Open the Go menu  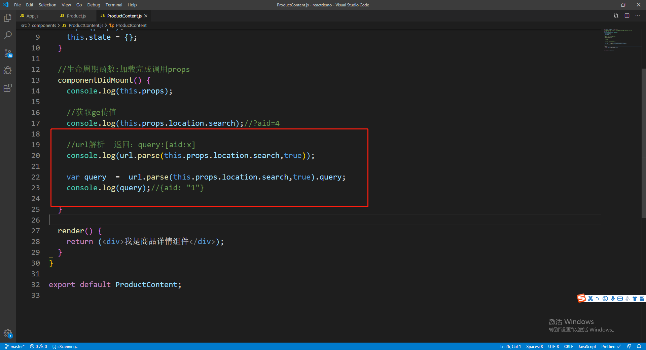[79, 5]
